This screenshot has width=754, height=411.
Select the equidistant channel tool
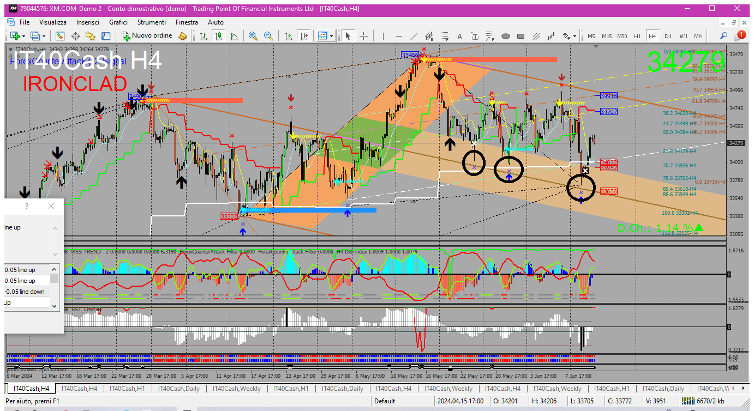click(x=429, y=36)
